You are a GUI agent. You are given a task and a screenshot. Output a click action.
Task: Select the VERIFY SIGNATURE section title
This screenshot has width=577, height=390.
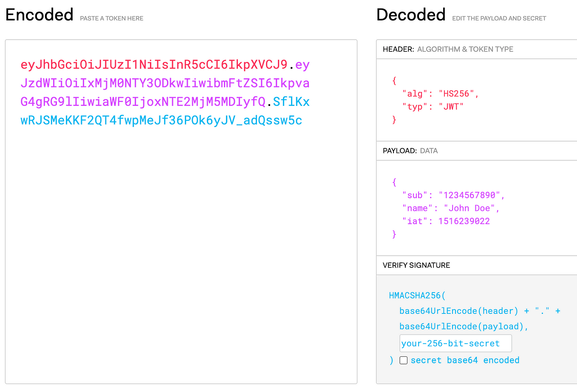click(416, 265)
